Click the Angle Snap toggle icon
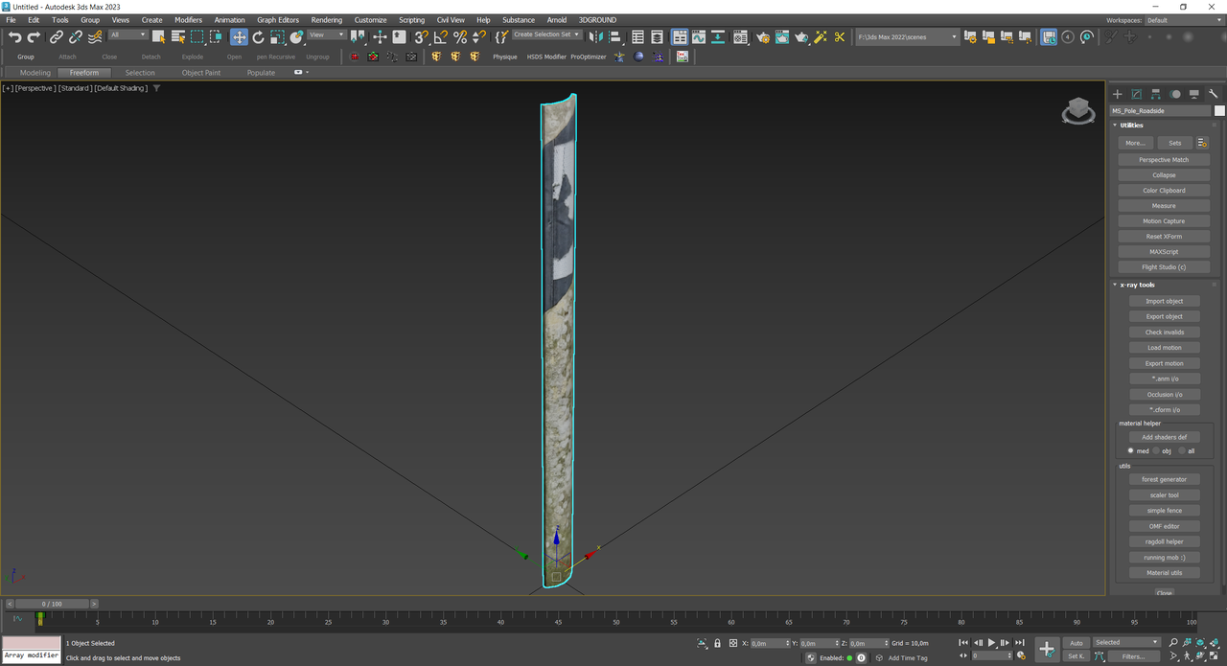Viewport: 1227px width, 666px height. 440,37
